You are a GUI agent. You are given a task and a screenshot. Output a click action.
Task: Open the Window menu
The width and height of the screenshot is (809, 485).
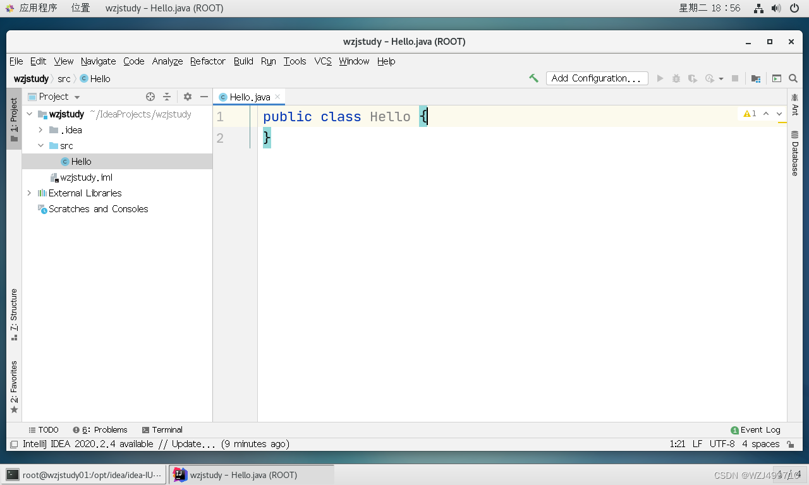click(354, 61)
